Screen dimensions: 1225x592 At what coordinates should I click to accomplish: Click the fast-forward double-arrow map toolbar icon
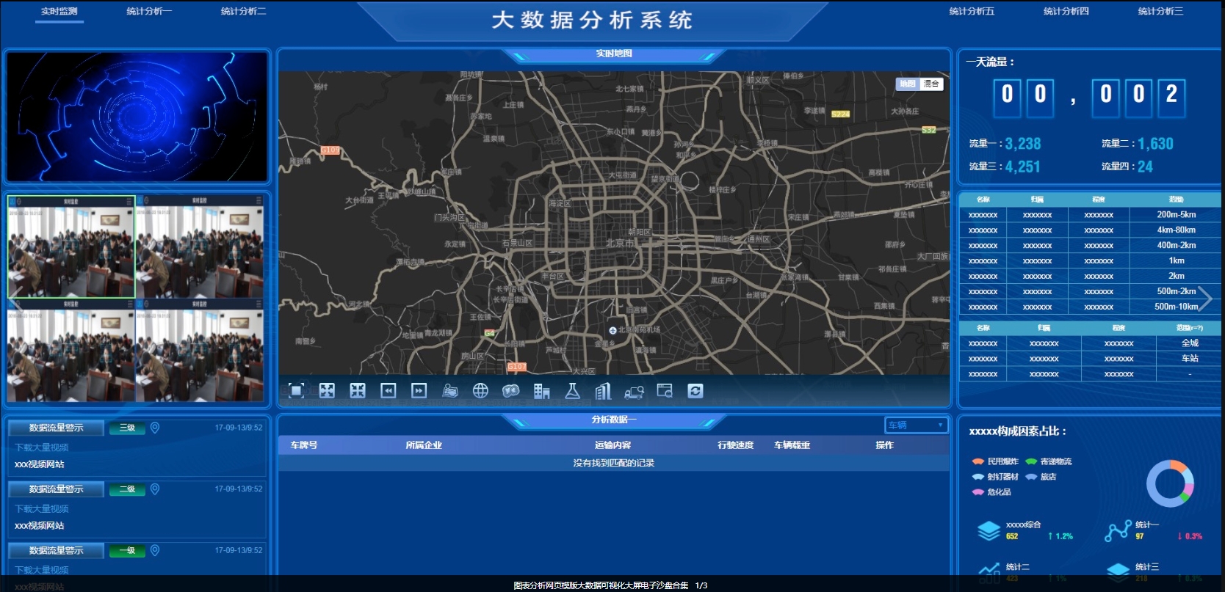click(419, 391)
